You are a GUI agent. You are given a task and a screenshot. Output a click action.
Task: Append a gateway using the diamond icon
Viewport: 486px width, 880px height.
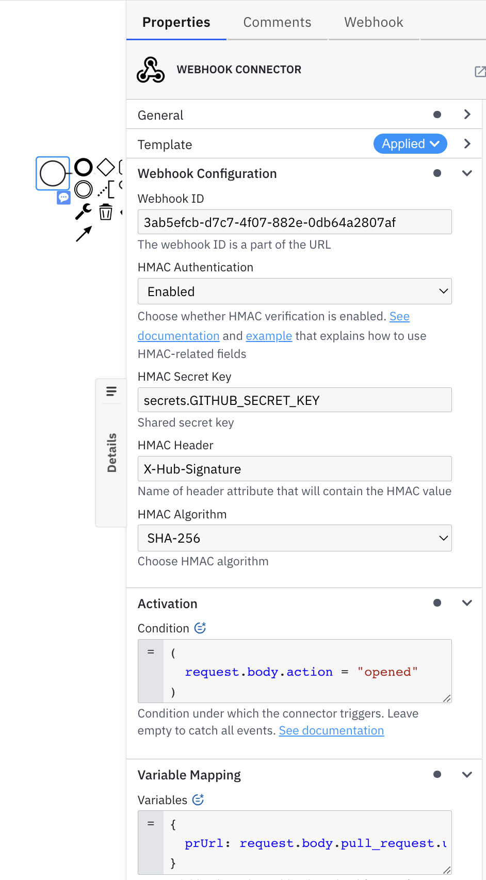105,166
